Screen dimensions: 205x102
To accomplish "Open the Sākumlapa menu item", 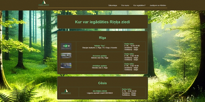I will (x=113, y=5).
